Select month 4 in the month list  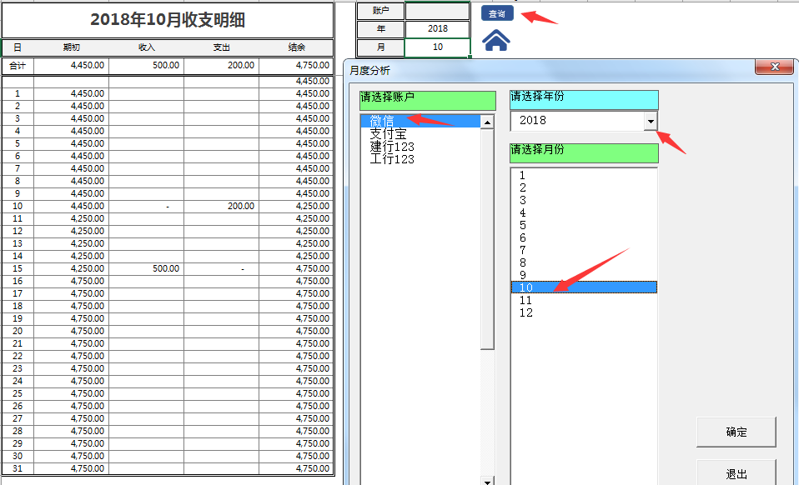584,212
